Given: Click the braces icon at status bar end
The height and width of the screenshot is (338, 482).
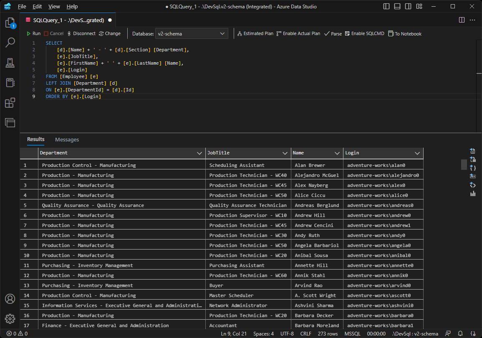Looking at the screenshot, I should point(473,334).
